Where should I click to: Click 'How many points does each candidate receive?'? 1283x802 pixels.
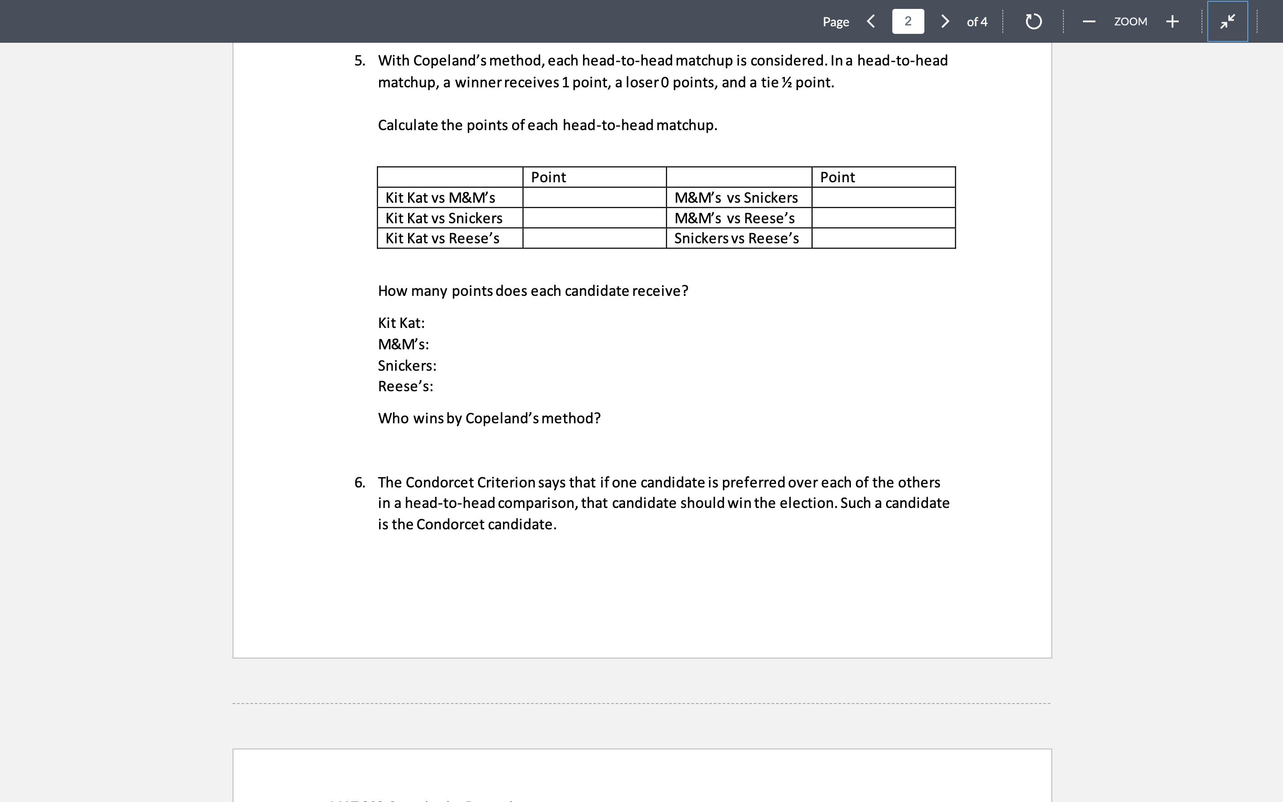point(533,291)
